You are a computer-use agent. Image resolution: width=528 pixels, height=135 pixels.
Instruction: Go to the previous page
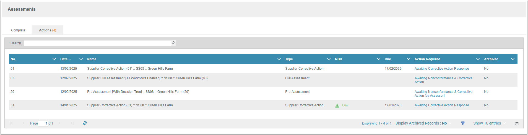coord(24,123)
